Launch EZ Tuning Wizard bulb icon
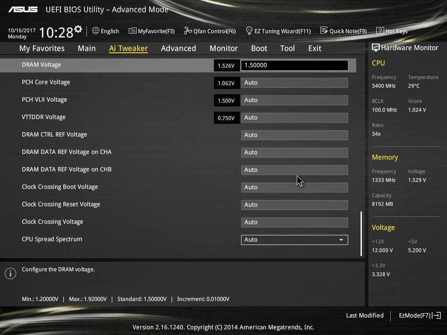The width and height of the screenshot is (447, 335). 249,31
